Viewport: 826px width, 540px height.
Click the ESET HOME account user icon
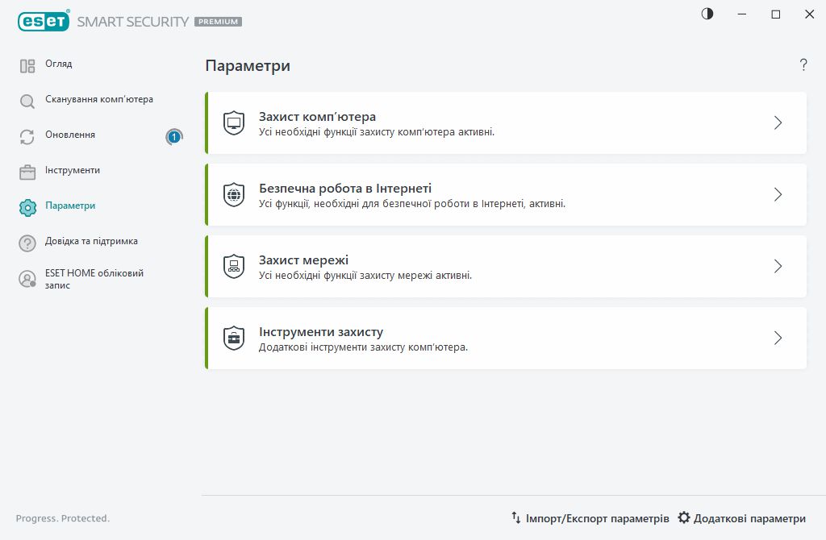[27, 279]
